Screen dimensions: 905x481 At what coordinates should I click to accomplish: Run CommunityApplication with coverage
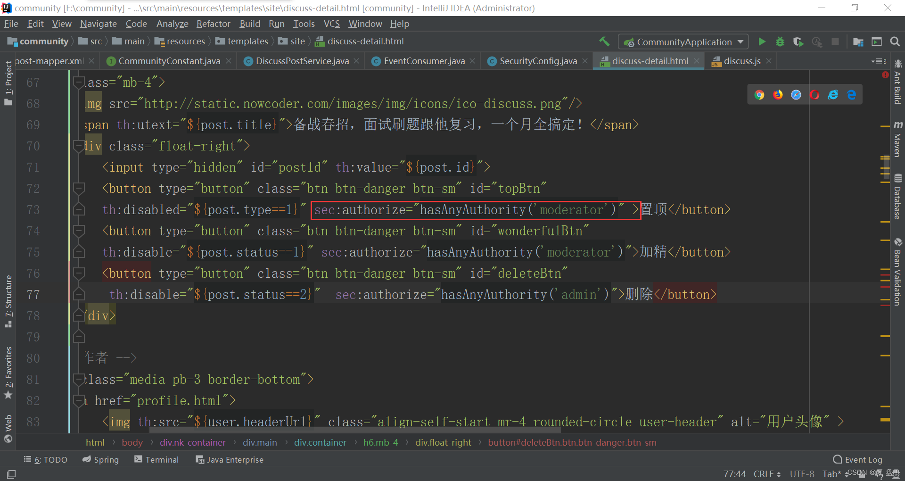point(798,41)
